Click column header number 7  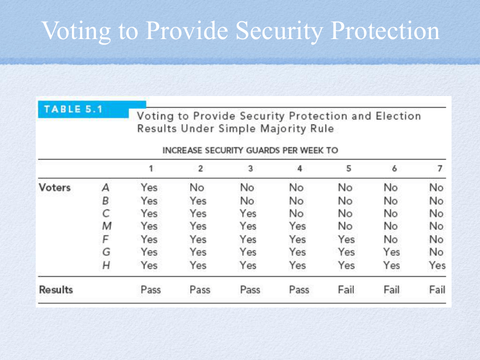click(440, 169)
